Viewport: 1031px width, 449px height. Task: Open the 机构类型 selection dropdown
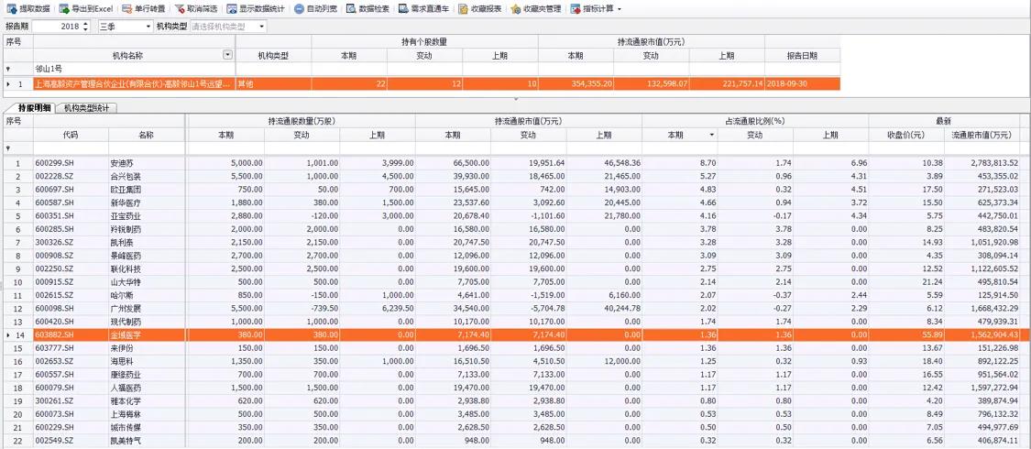pos(262,27)
